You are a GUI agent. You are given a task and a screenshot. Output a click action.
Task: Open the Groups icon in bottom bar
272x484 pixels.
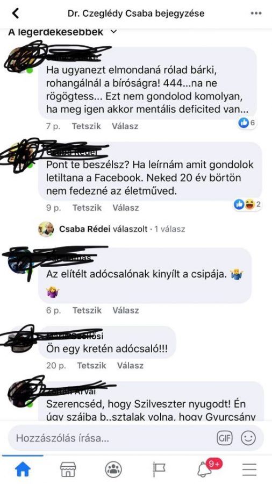[113, 469]
